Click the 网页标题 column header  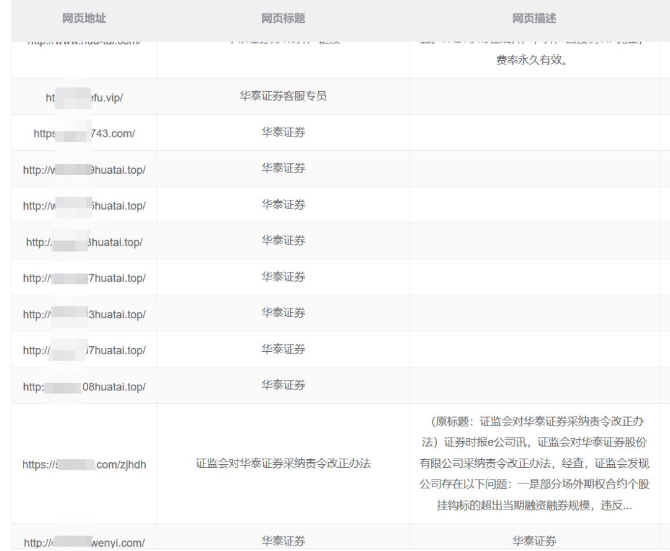(283, 19)
